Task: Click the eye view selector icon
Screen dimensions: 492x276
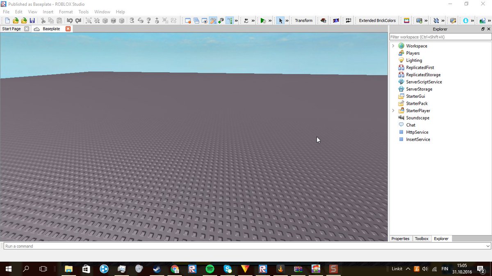Action: click(205, 20)
